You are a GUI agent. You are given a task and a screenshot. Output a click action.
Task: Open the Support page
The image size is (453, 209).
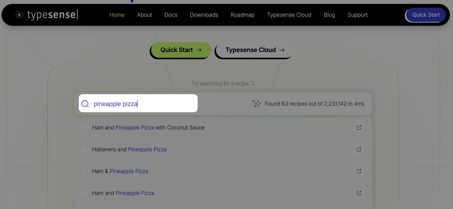click(357, 15)
